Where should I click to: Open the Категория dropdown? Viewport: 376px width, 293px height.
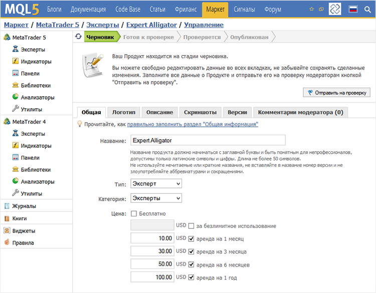click(x=156, y=198)
